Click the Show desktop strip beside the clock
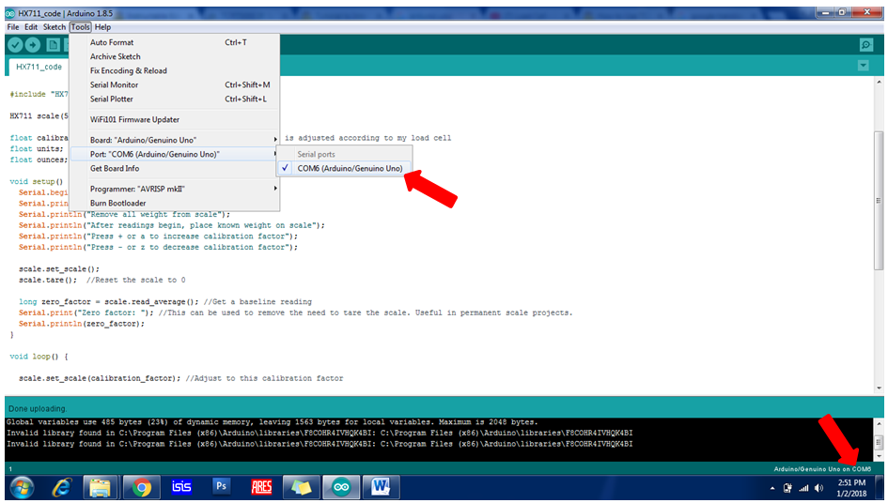The height and width of the screenshot is (503, 888). click(x=879, y=487)
